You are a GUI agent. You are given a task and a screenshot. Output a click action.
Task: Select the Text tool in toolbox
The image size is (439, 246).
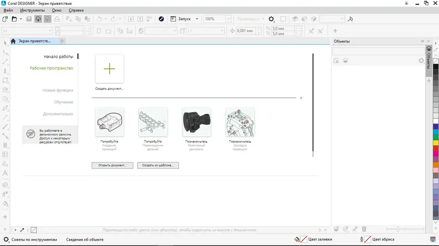point(5,173)
